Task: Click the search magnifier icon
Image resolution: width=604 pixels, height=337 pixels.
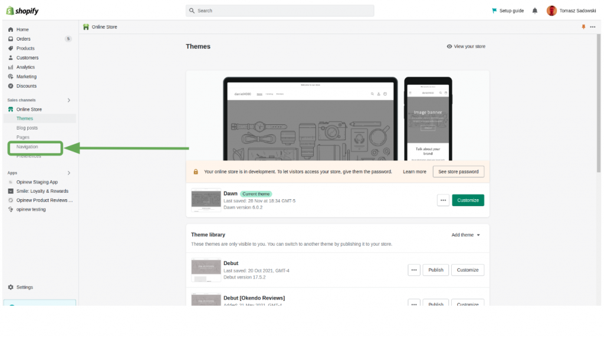Action: [192, 11]
